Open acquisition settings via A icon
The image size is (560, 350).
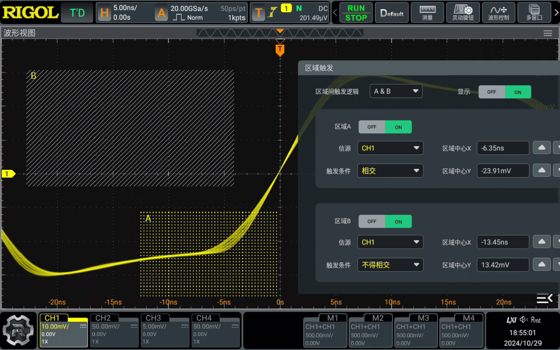coord(162,12)
